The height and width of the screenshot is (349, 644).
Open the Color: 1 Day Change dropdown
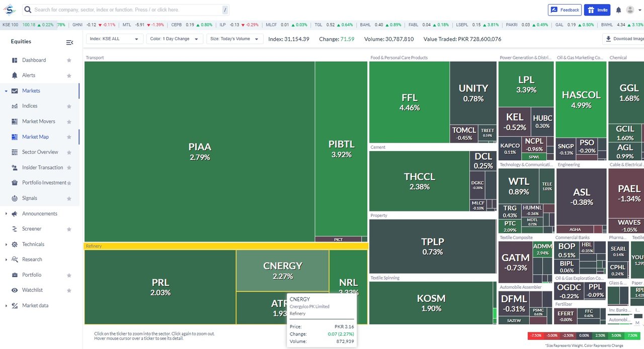(x=175, y=39)
